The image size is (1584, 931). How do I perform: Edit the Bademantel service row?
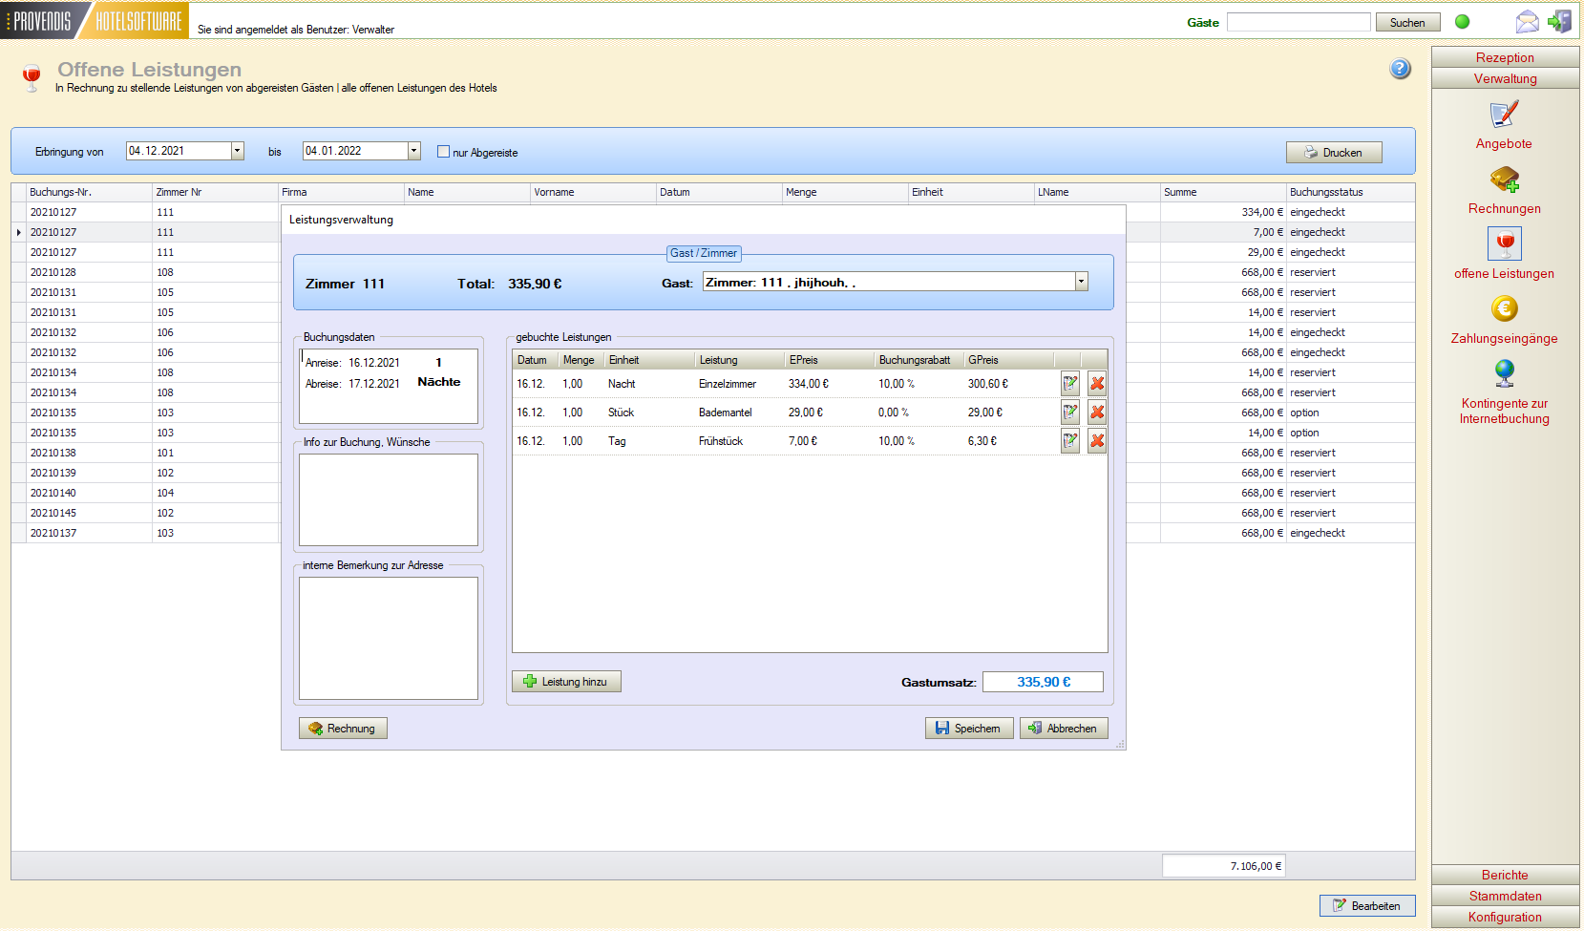point(1070,413)
